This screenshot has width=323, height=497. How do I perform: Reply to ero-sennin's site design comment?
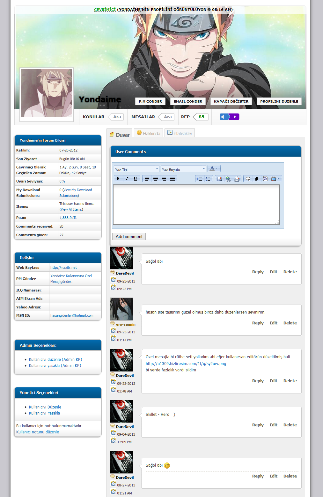(258, 323)
